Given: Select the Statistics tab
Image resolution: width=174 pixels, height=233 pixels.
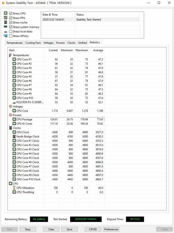Looking at the screenshot, I should coord(95,42).
